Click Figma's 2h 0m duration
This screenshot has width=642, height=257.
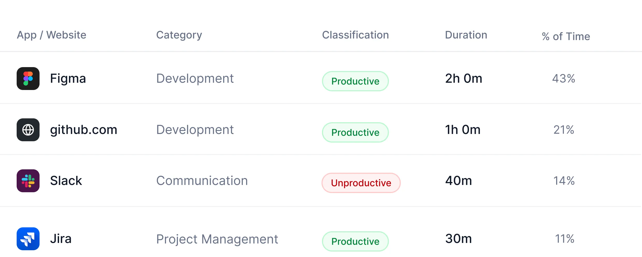click(x=464, y=79)
